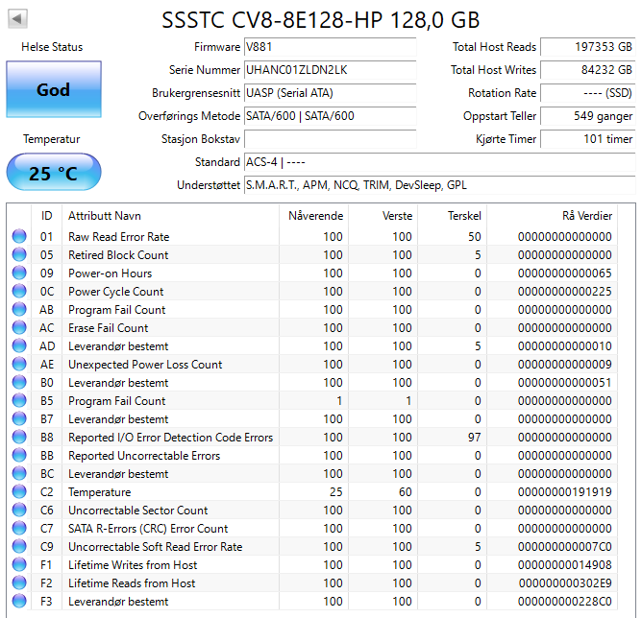The image size is (642, 618).
Task: Click status icon for Erase Fail Count
Action: coord(19,328)
